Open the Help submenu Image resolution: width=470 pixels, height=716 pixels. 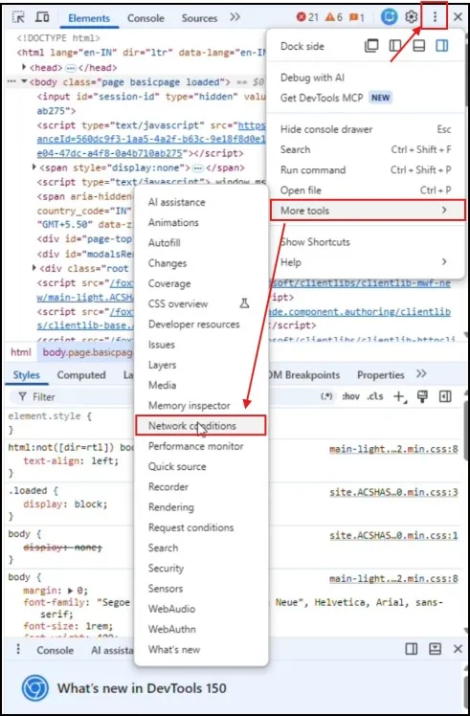click(368, 262)
